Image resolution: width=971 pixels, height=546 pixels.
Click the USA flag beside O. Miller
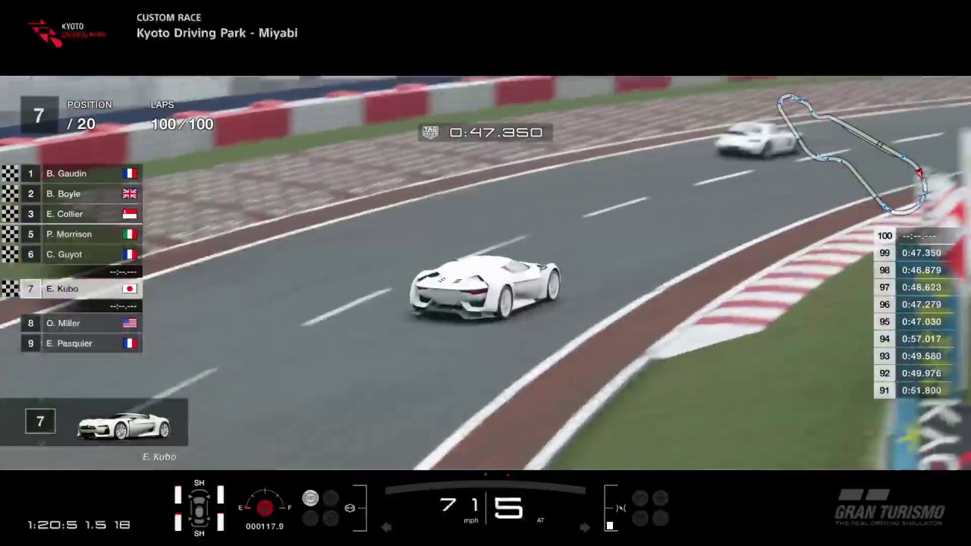point(130,323)
